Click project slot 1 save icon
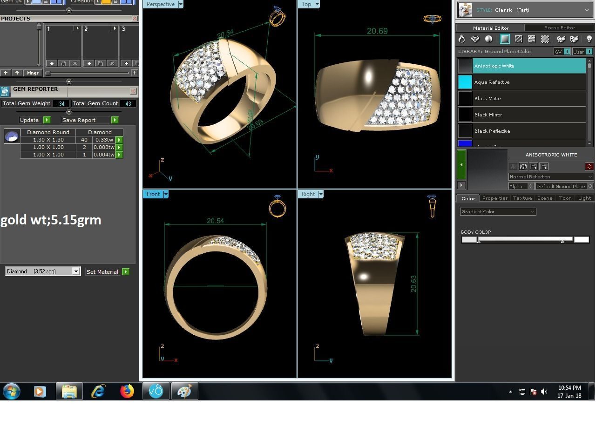 [63, 63]
